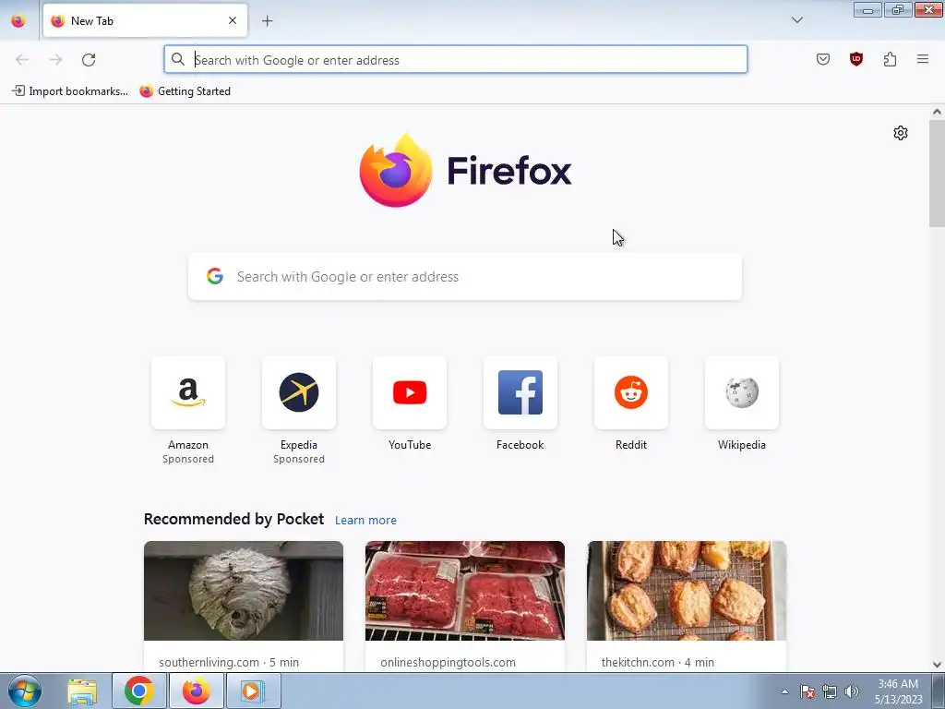
Task: Click thekitchn.com · 4 min caption
Action: (x=657, y=663)
